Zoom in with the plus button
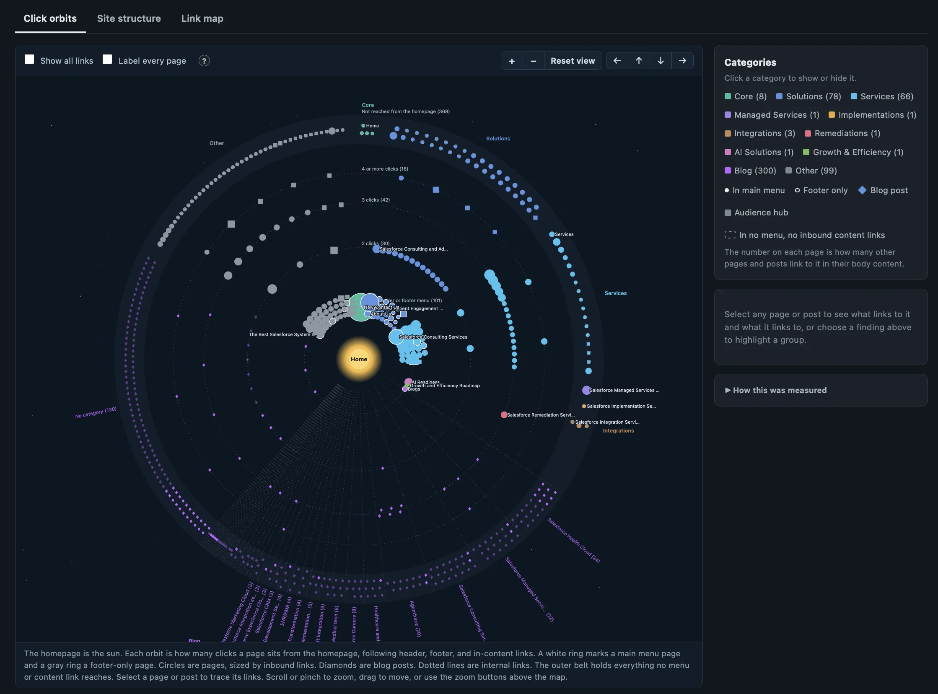This screenshot has height=694, width=938. [512, 61]
